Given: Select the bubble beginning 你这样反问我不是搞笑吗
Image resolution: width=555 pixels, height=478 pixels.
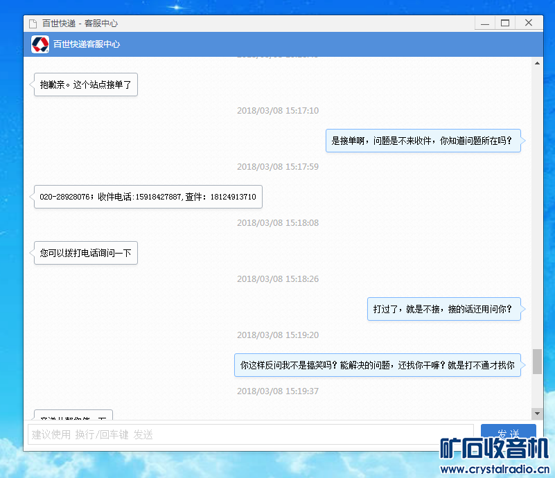Looking at the screenshot, I should click(378, 364).
